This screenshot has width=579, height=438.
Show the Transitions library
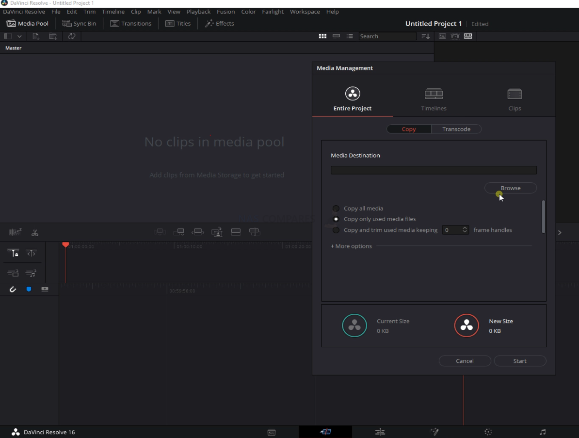(x=131, y=23)
